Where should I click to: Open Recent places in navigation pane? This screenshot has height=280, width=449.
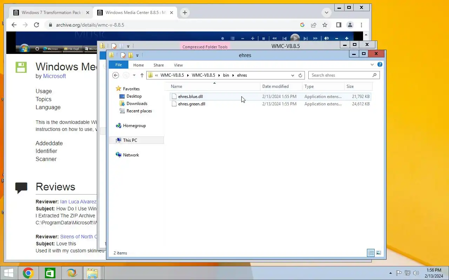pos(139,111)
